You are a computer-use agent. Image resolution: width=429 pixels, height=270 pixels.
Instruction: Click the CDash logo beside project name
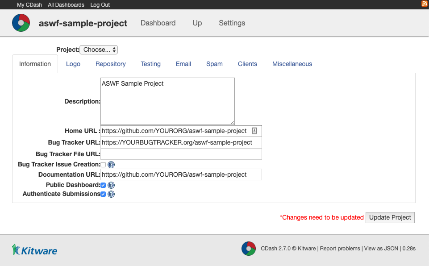[21, 23]
